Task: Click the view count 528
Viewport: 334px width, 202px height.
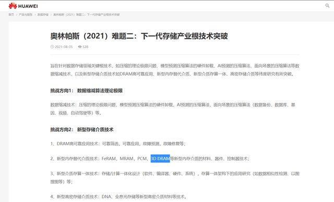Action: click(x=86, y=46)
